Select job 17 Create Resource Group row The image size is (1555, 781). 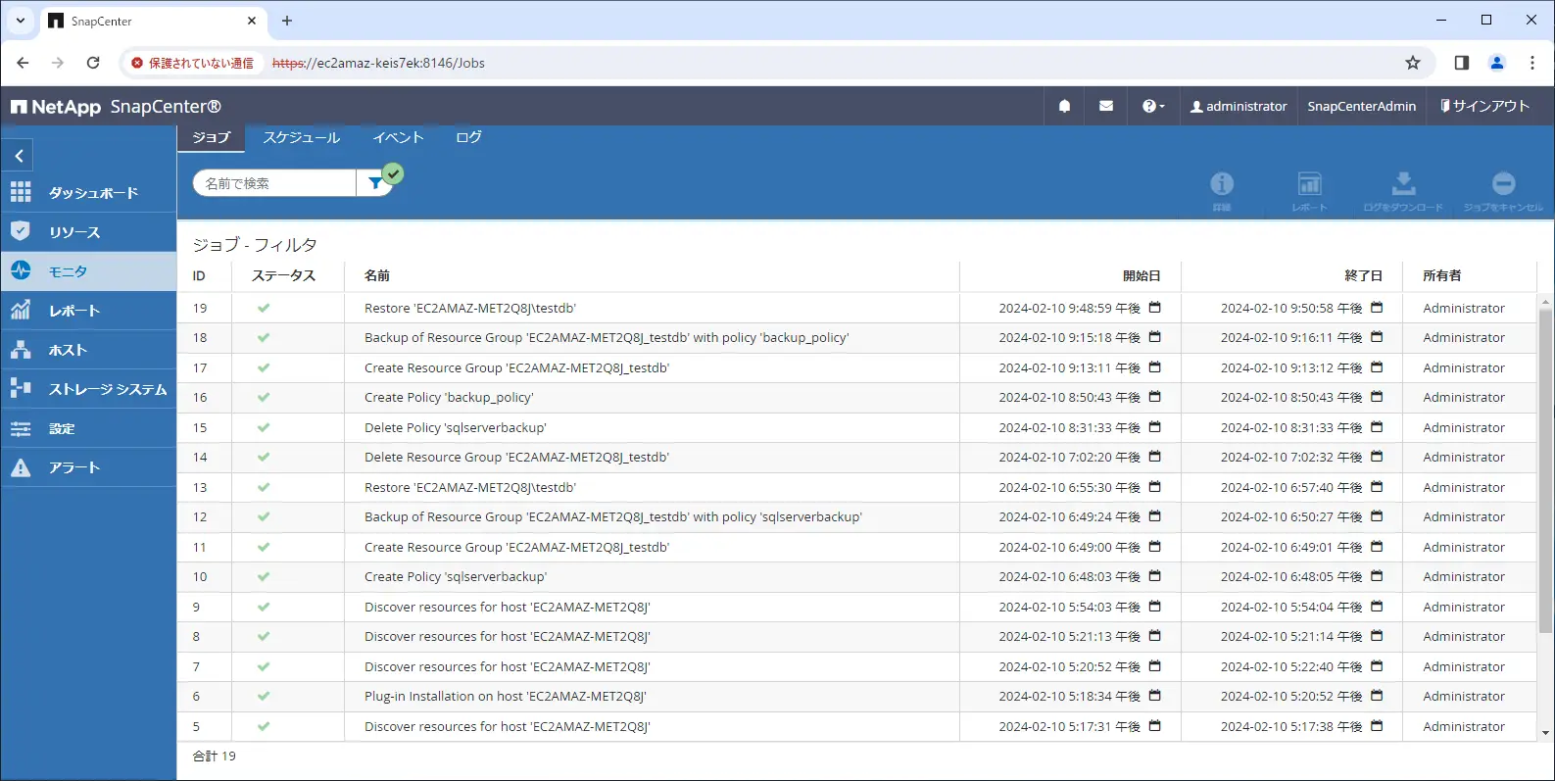(x=856, y=367)
